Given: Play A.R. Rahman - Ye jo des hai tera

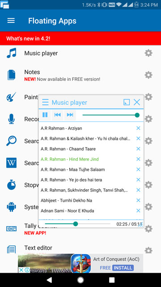Looking at the screenshot, I should (72, 180).
